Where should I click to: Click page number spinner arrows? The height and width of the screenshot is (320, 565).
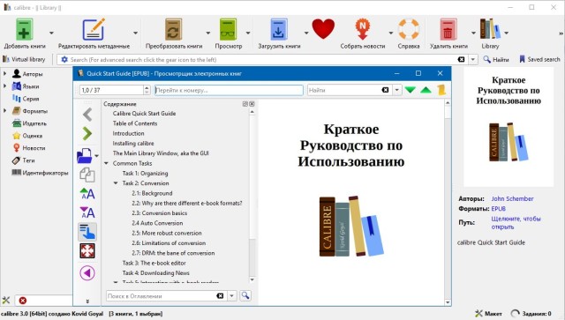pyautogui.click(x=147, y=90)
